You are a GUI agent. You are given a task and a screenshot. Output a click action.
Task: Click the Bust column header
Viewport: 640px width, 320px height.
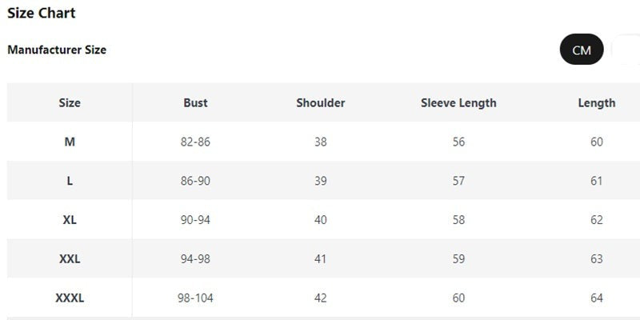point(195,102)
